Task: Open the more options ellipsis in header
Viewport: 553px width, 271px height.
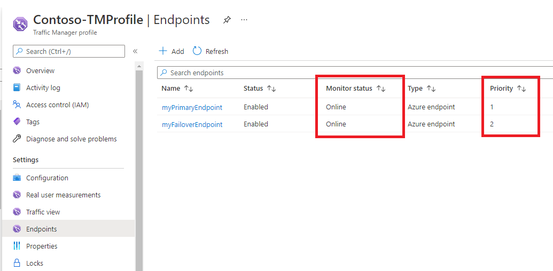Action: (244, 20)
